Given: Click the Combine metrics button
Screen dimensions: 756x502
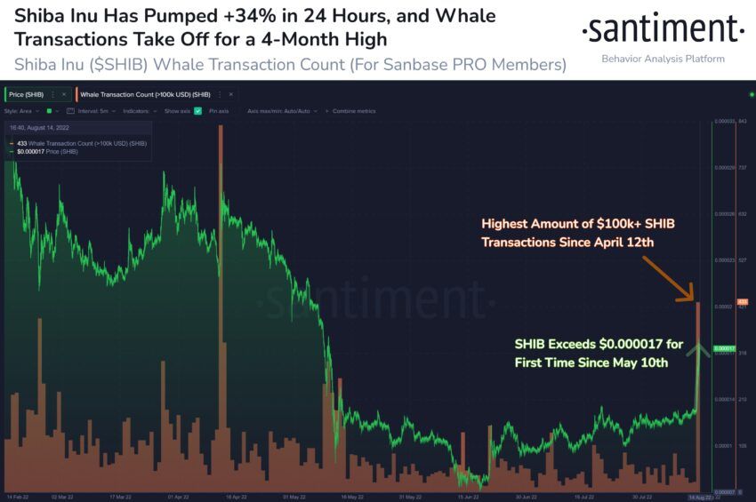Looking at the screenshot, I should [354, 111].
